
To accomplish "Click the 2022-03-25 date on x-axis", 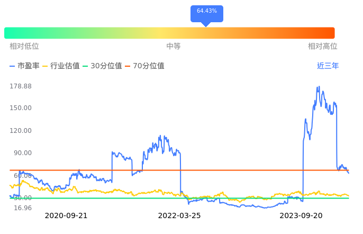I will (179, 215).
